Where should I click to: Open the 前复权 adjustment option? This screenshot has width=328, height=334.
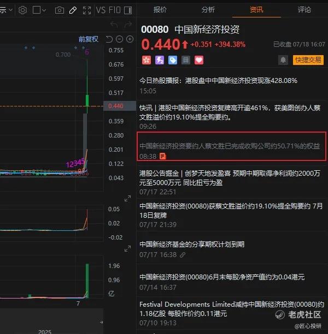point(89,39)
